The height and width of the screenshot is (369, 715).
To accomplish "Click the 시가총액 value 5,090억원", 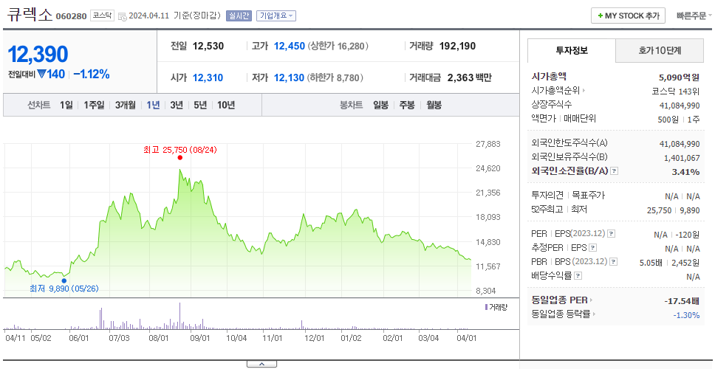I will point(679,77).
